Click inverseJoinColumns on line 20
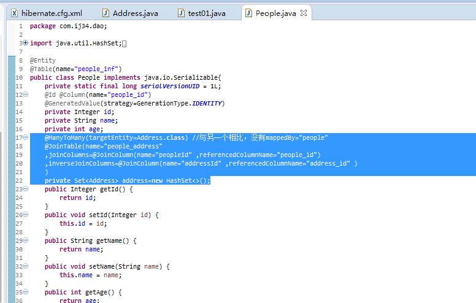This screenshot has height=303, width=476. [x=82, y=164]
